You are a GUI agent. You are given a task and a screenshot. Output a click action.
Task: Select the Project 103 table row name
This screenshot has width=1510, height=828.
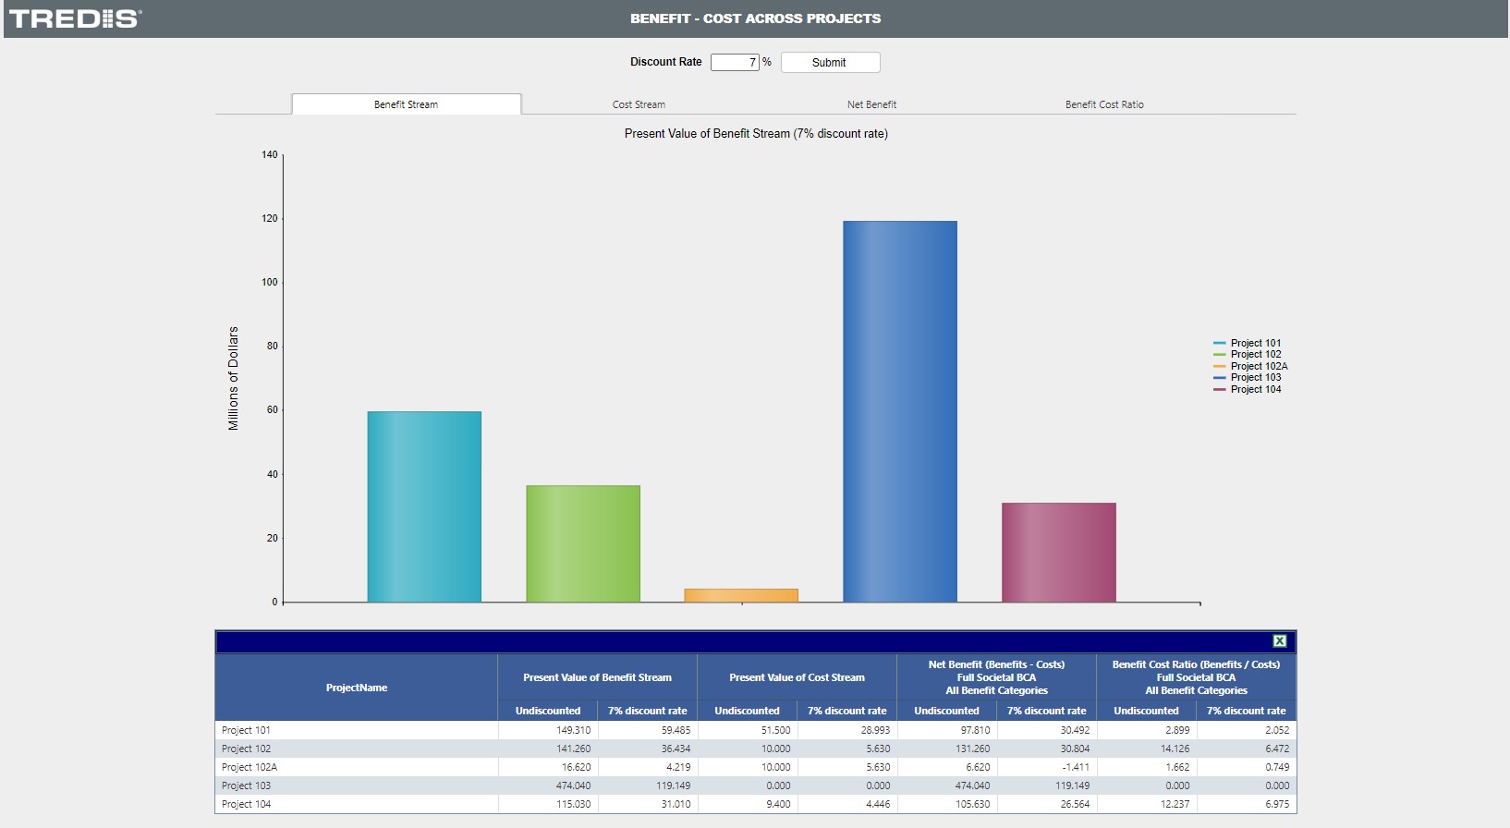tap(247, 785)
